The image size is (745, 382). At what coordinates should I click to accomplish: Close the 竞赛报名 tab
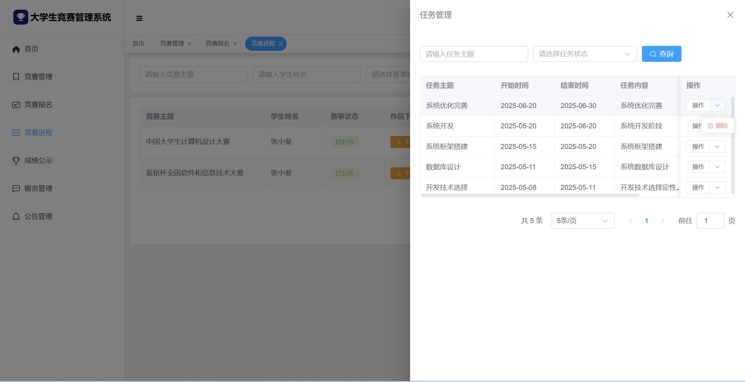(235, 44)
